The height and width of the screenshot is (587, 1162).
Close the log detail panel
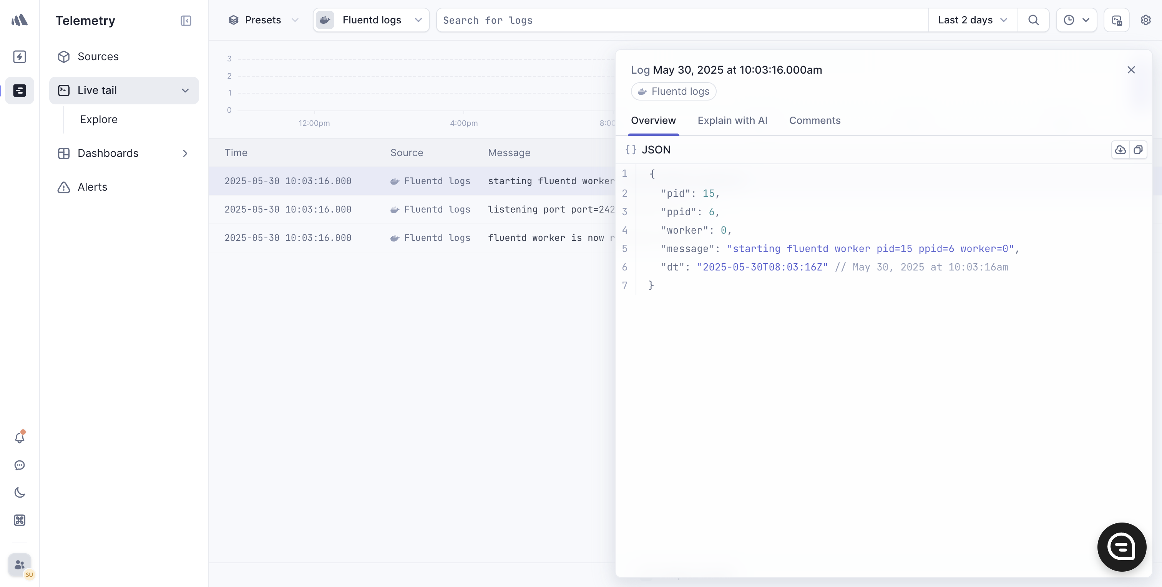(1131, 70)
